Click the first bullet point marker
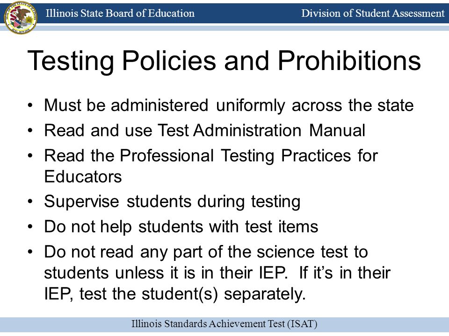449x336 pixels. 30,106
